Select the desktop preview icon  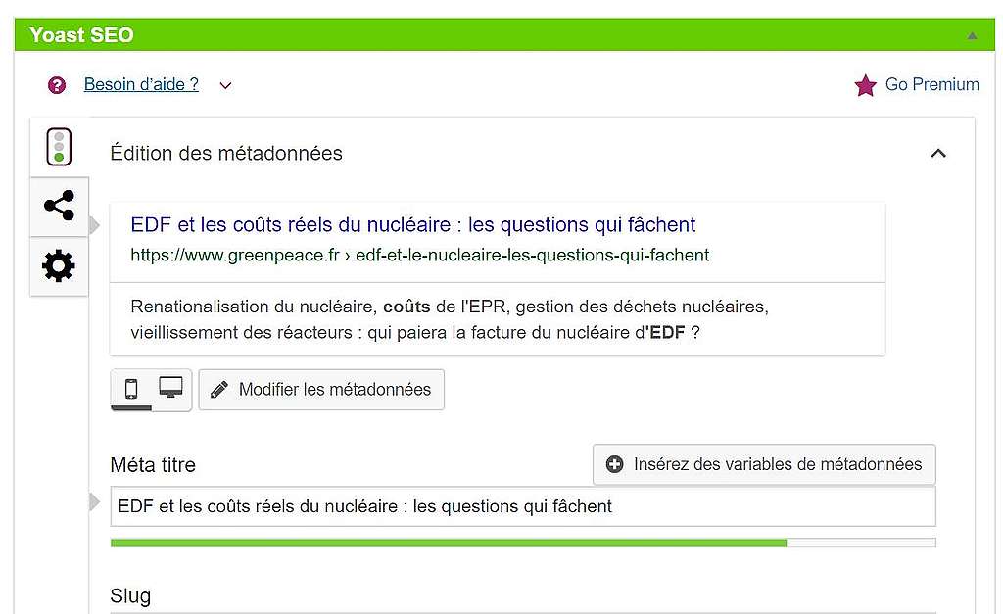pyautogui.click(x=170, y=387)
